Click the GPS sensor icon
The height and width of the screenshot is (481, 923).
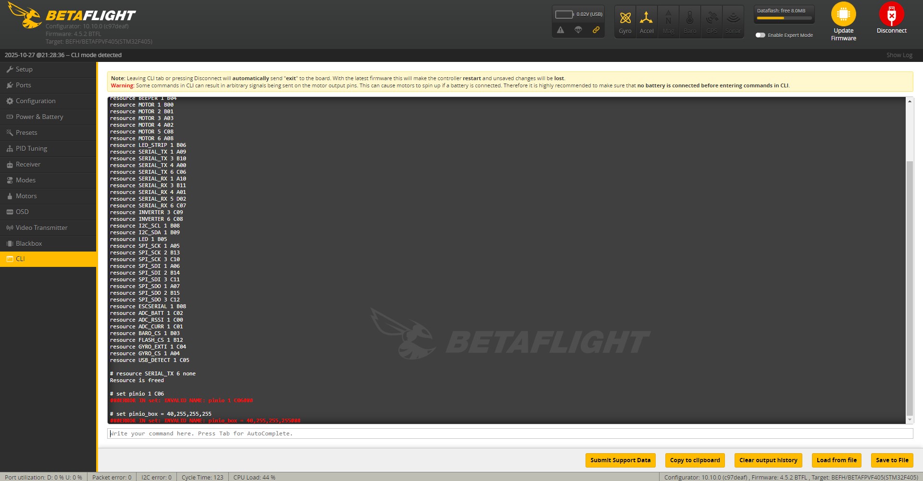[x=711, y=19]
